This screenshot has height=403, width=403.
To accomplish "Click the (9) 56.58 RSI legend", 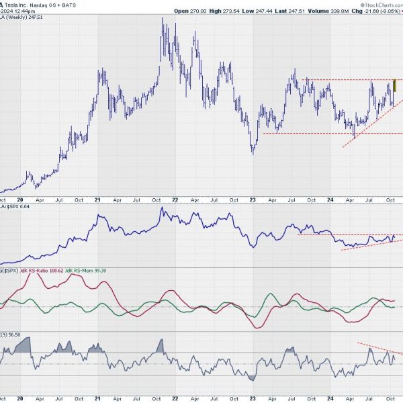I will coord(11,335).
